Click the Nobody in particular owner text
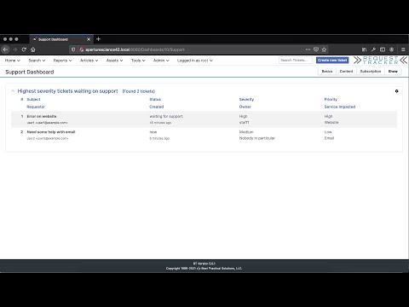Image resolution: width=409 pixels, height=307 pixels. tap(257, 138)
